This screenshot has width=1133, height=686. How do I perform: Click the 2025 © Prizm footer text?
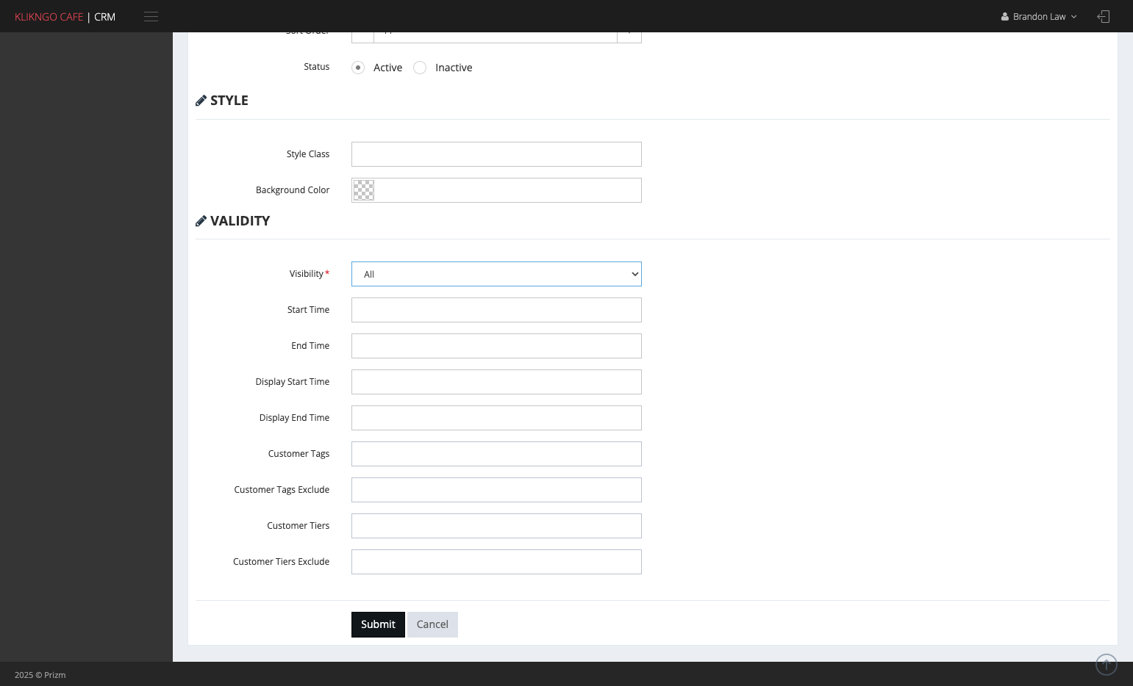coord(40,675)
